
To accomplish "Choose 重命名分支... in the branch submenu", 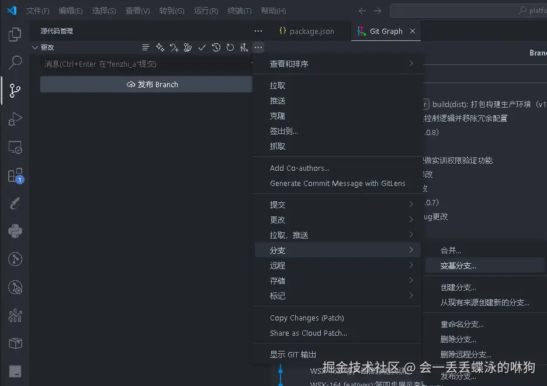I will [x=485, y=324].
